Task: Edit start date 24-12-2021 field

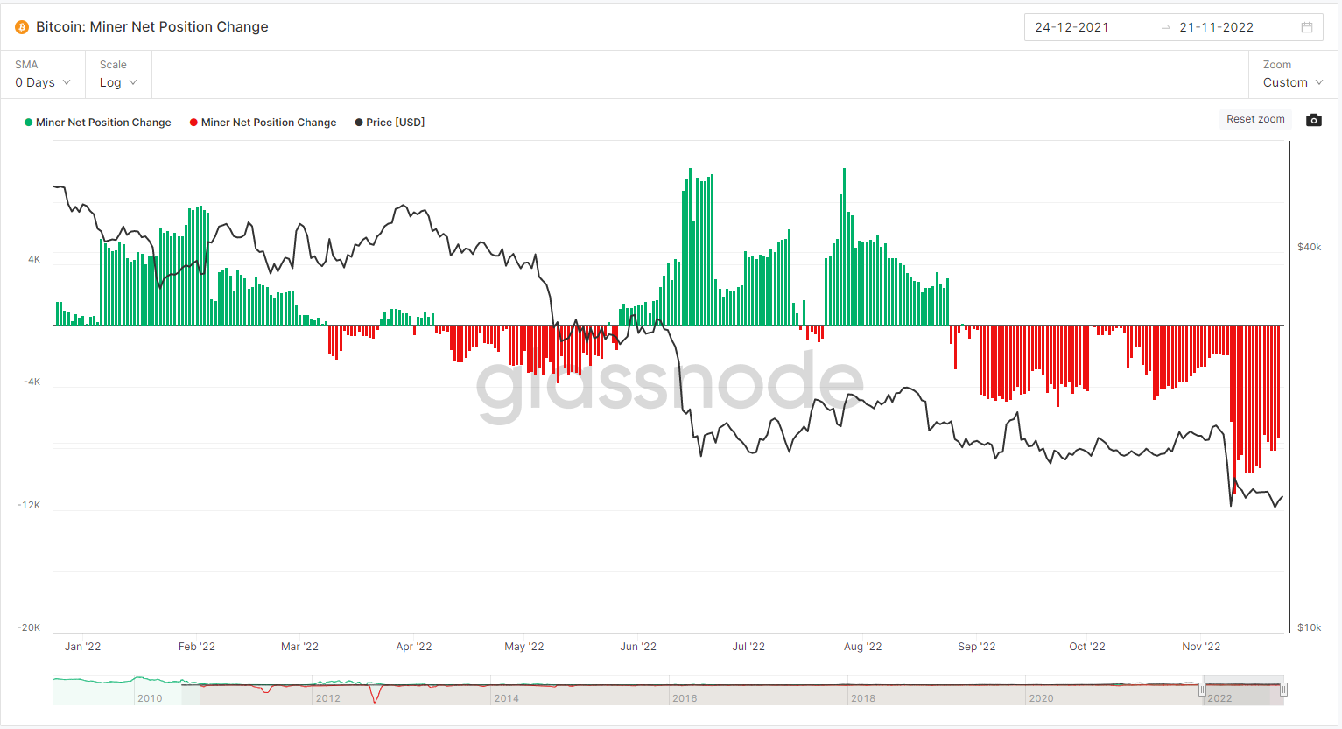Action: (x=1071, y=27)
